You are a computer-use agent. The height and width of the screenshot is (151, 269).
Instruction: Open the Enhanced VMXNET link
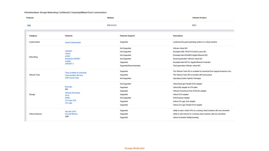73,59
